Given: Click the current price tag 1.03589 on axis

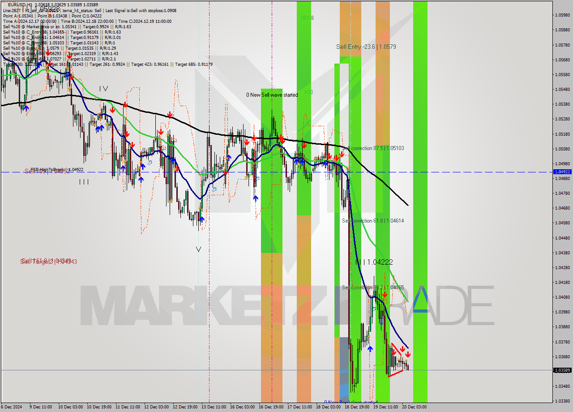Looking at the screenshot, I should pyautogui.click(x=562, y=370).
